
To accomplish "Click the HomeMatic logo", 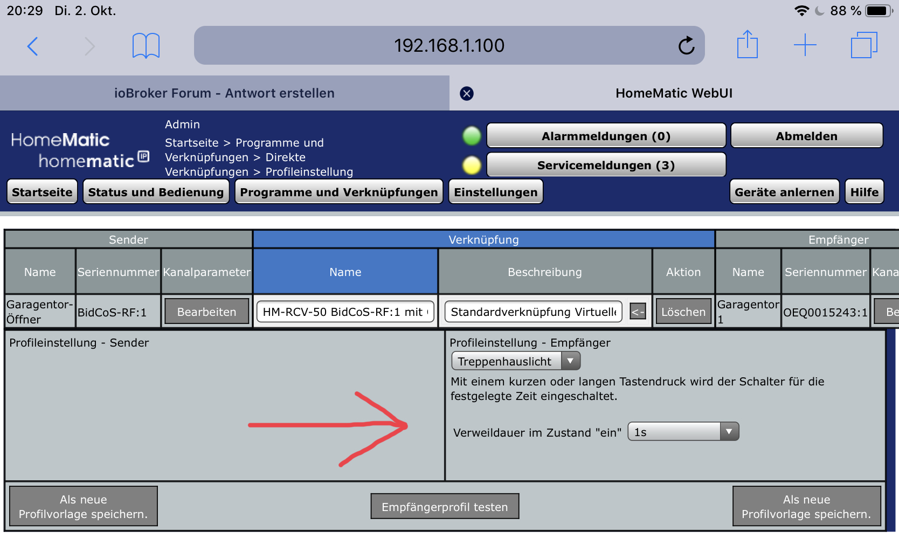I will pos(79,150).
